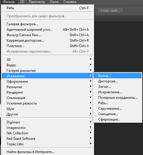Choose the Зигзаг filter
The width and height of the screenshot is (143, 155).
117,87
